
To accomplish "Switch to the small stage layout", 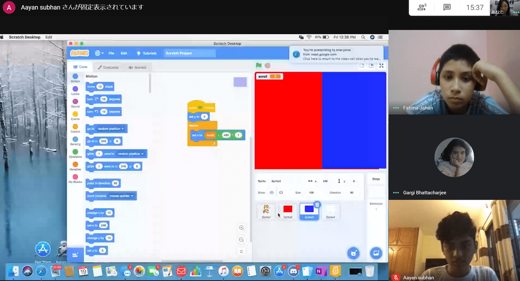I will point(362,66).
